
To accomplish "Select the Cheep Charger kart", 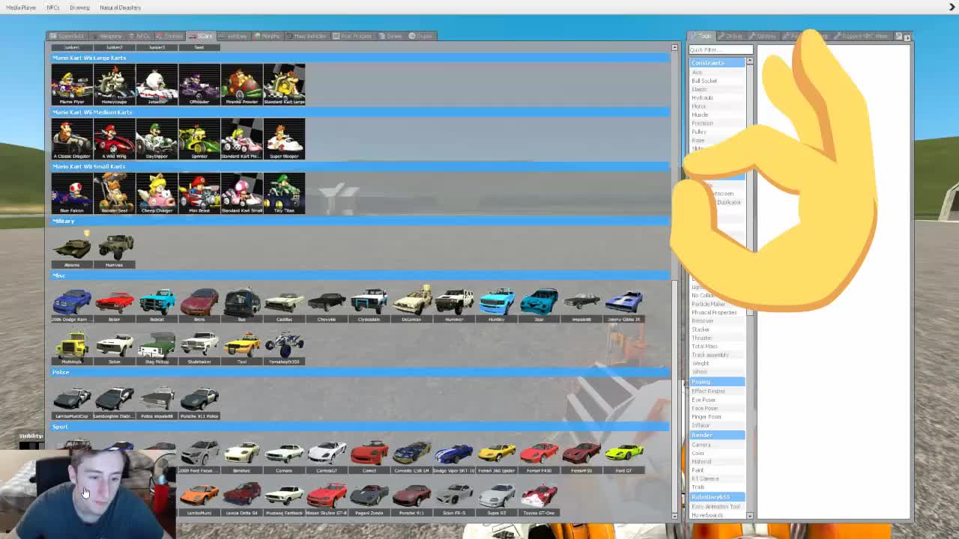I will point(157,193).
